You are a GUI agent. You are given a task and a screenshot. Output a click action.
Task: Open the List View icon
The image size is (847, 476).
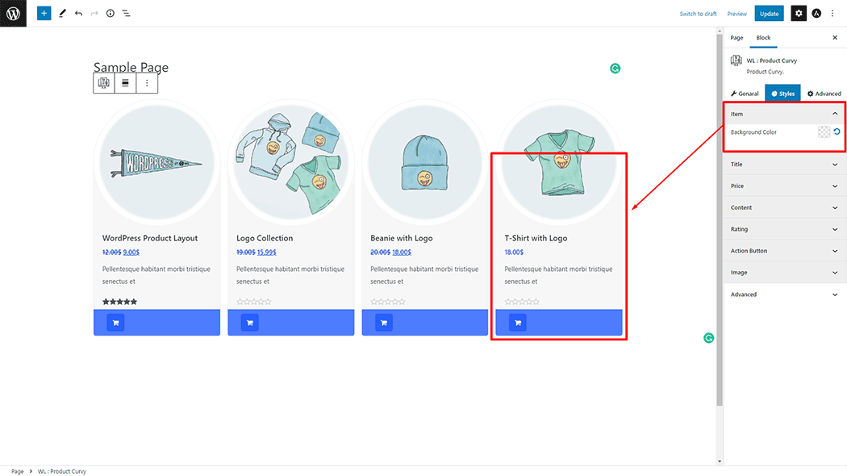pos(127,14)
